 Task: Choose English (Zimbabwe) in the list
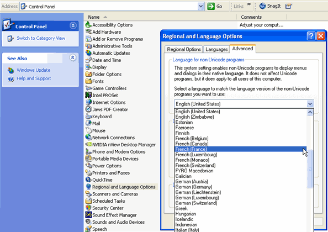(x=241, y=117)
